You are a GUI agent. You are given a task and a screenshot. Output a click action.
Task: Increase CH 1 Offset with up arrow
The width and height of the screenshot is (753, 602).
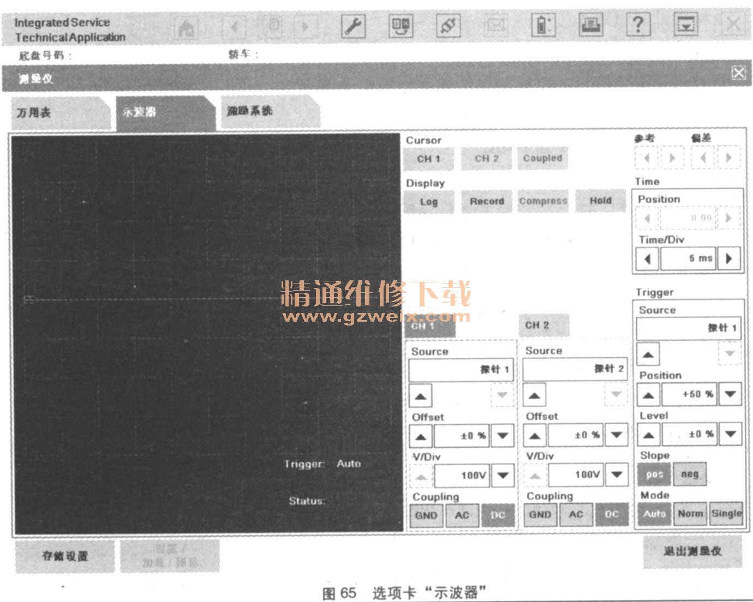(421, 436)
